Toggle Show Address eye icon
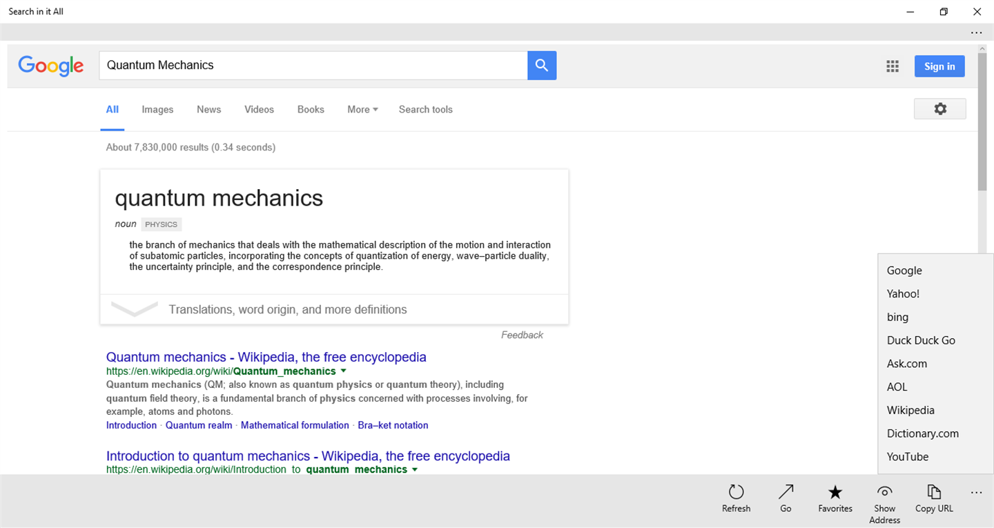994x528 pixels. click(x=885, y=491)
